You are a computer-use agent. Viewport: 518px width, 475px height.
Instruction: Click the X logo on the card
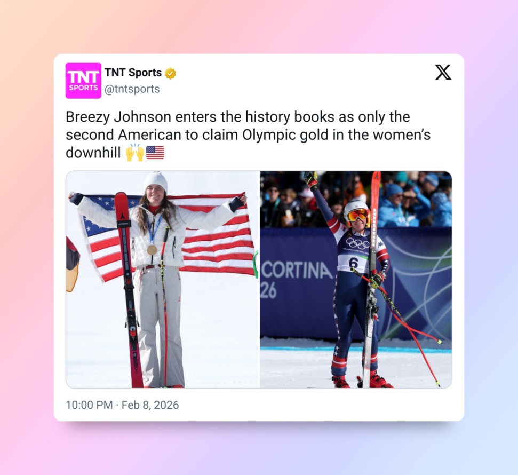[x=443, y=72]
